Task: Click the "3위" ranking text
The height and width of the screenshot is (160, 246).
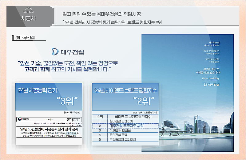Action: click(67, 101)
